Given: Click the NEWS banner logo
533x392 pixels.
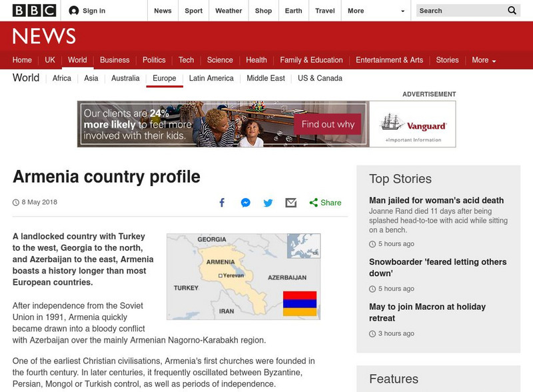Looking at the screenshot, I should click(x=44, y=36).
